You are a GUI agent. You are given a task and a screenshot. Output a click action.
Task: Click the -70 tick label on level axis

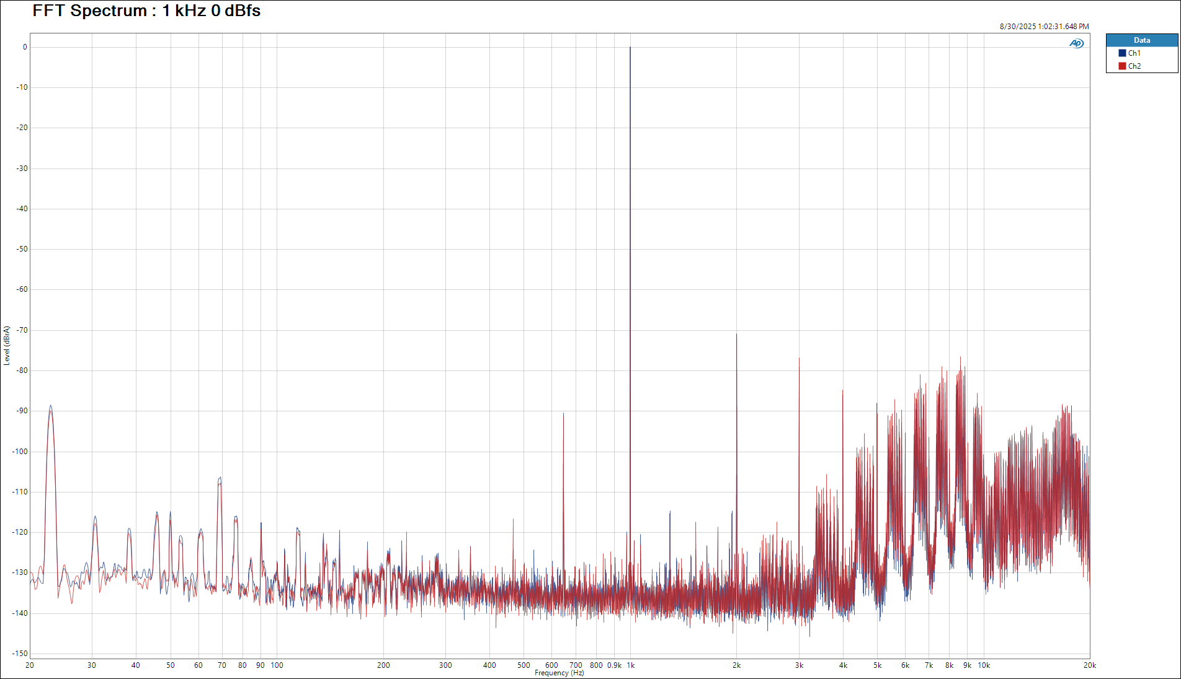(x=22, y=330)
